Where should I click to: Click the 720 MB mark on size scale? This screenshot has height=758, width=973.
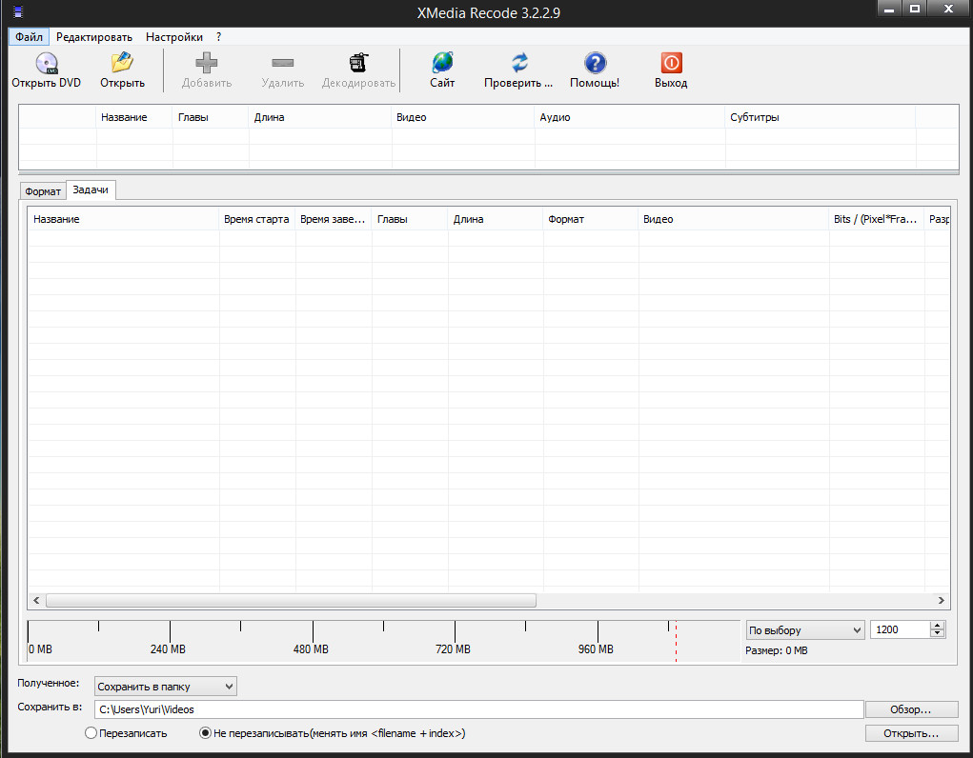(x=453, y=648)
